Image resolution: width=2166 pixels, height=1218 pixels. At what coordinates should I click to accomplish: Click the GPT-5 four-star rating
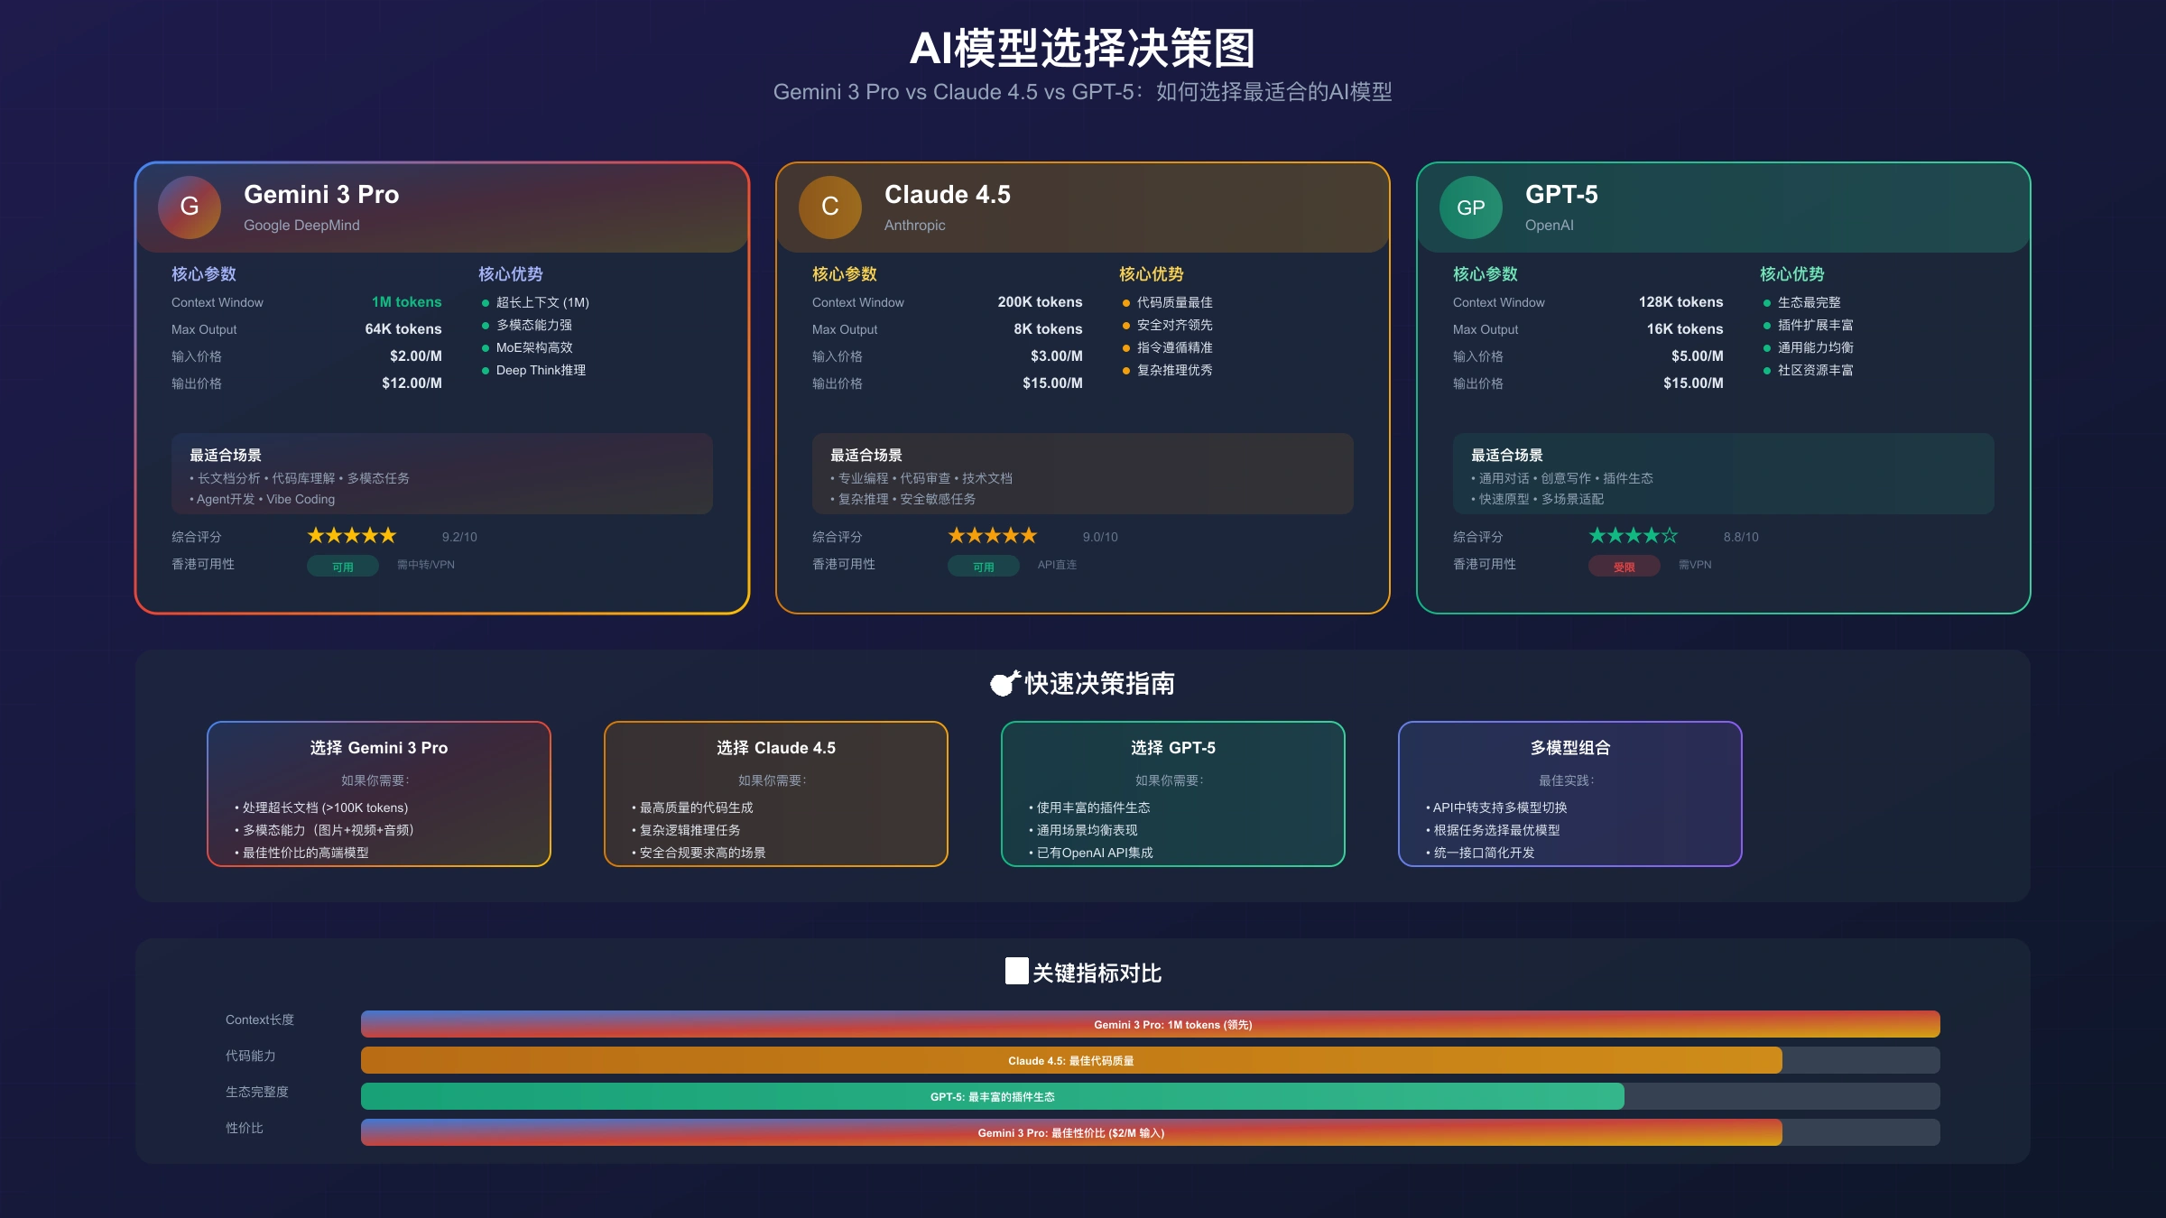[x=1634, y=536]
